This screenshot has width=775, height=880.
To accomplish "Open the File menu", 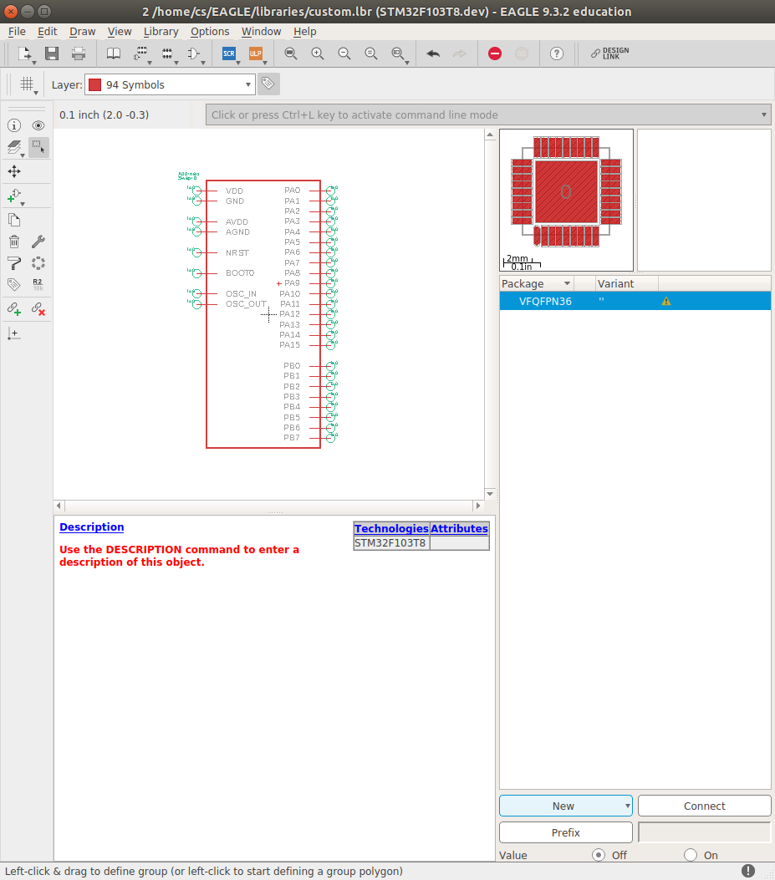I will click(17, 32).
